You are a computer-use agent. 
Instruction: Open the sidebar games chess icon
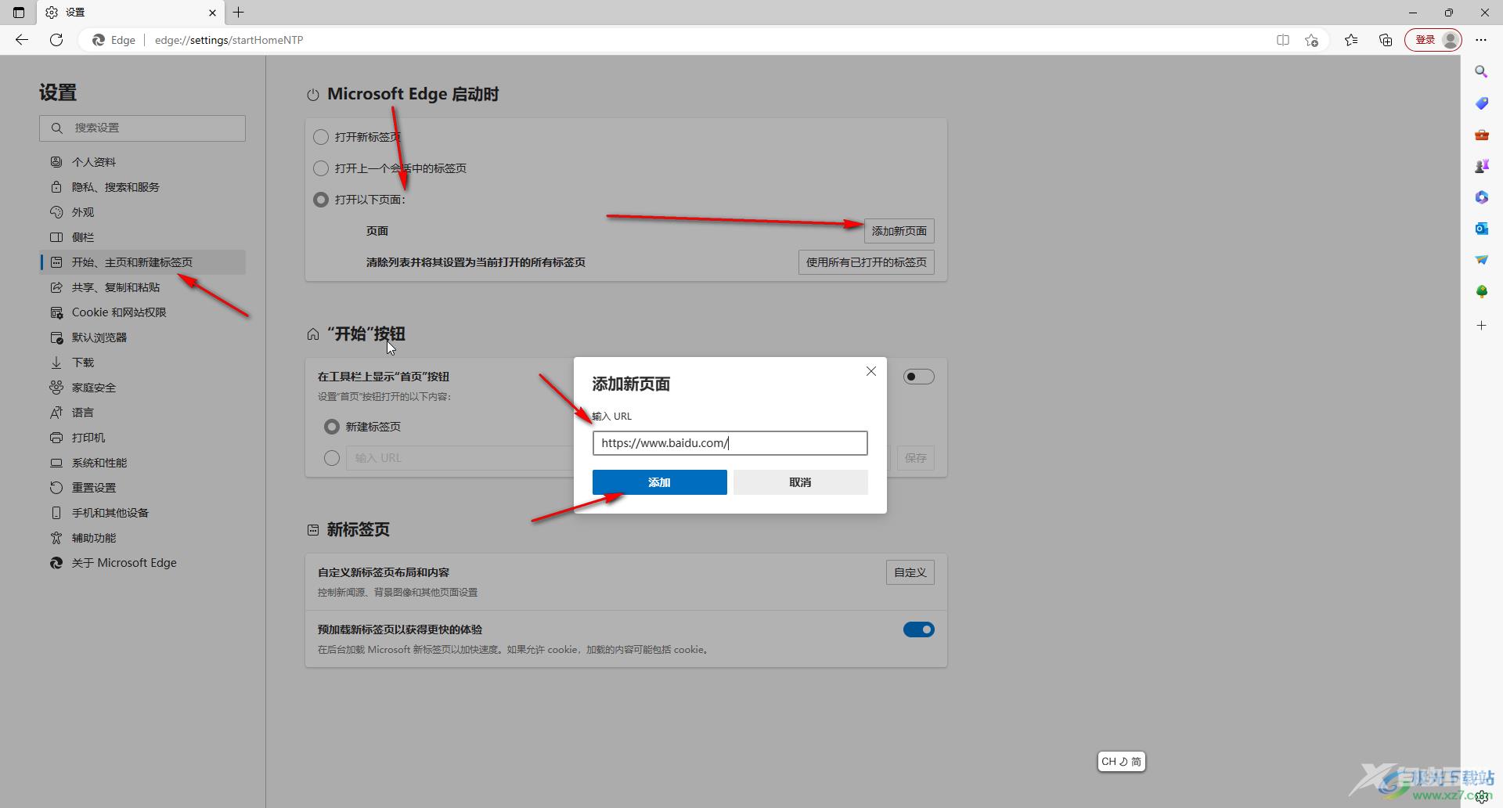point(1481,166)
